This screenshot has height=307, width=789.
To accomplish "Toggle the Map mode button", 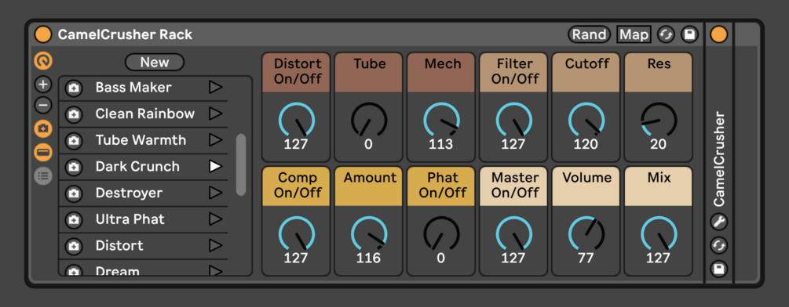I will pos(634,34).
